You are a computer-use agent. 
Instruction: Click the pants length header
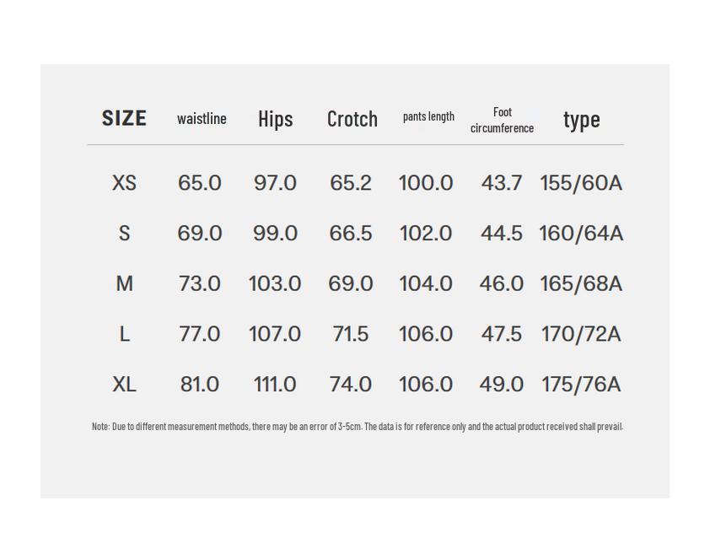point(428,116)
